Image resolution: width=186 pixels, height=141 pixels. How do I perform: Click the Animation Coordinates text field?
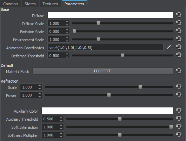[105, 47]
